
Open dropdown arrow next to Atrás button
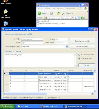pos(47,13)
